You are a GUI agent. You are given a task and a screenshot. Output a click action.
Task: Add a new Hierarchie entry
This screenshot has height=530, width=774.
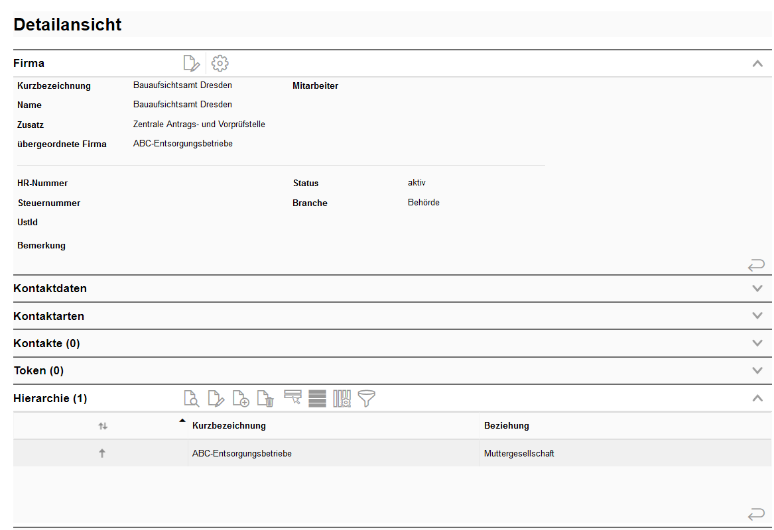241,399
